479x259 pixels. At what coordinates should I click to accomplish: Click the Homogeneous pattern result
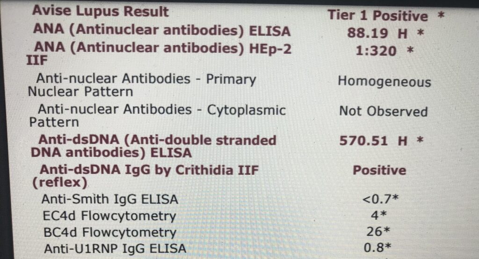(384, 82)
